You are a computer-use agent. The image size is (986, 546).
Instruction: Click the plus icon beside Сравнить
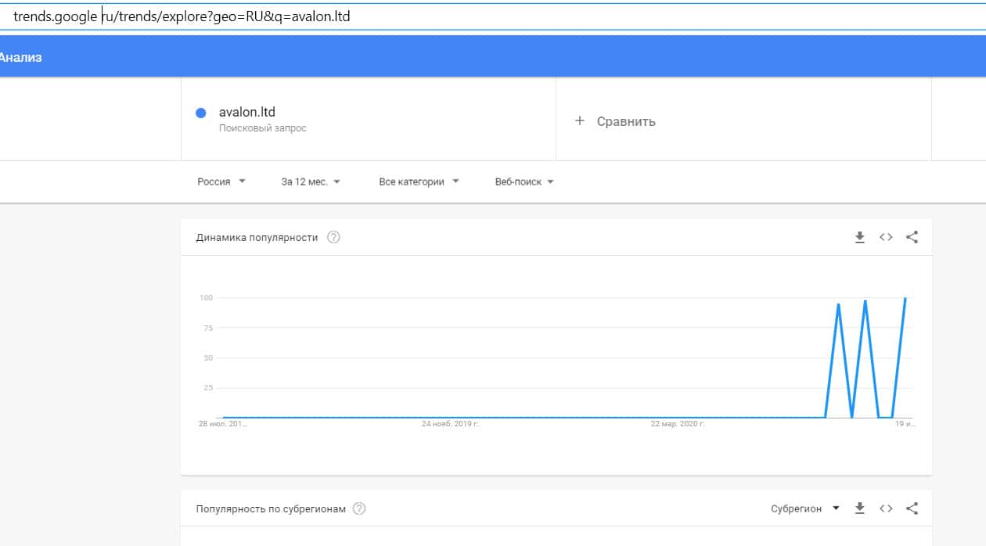coord(579,121)
